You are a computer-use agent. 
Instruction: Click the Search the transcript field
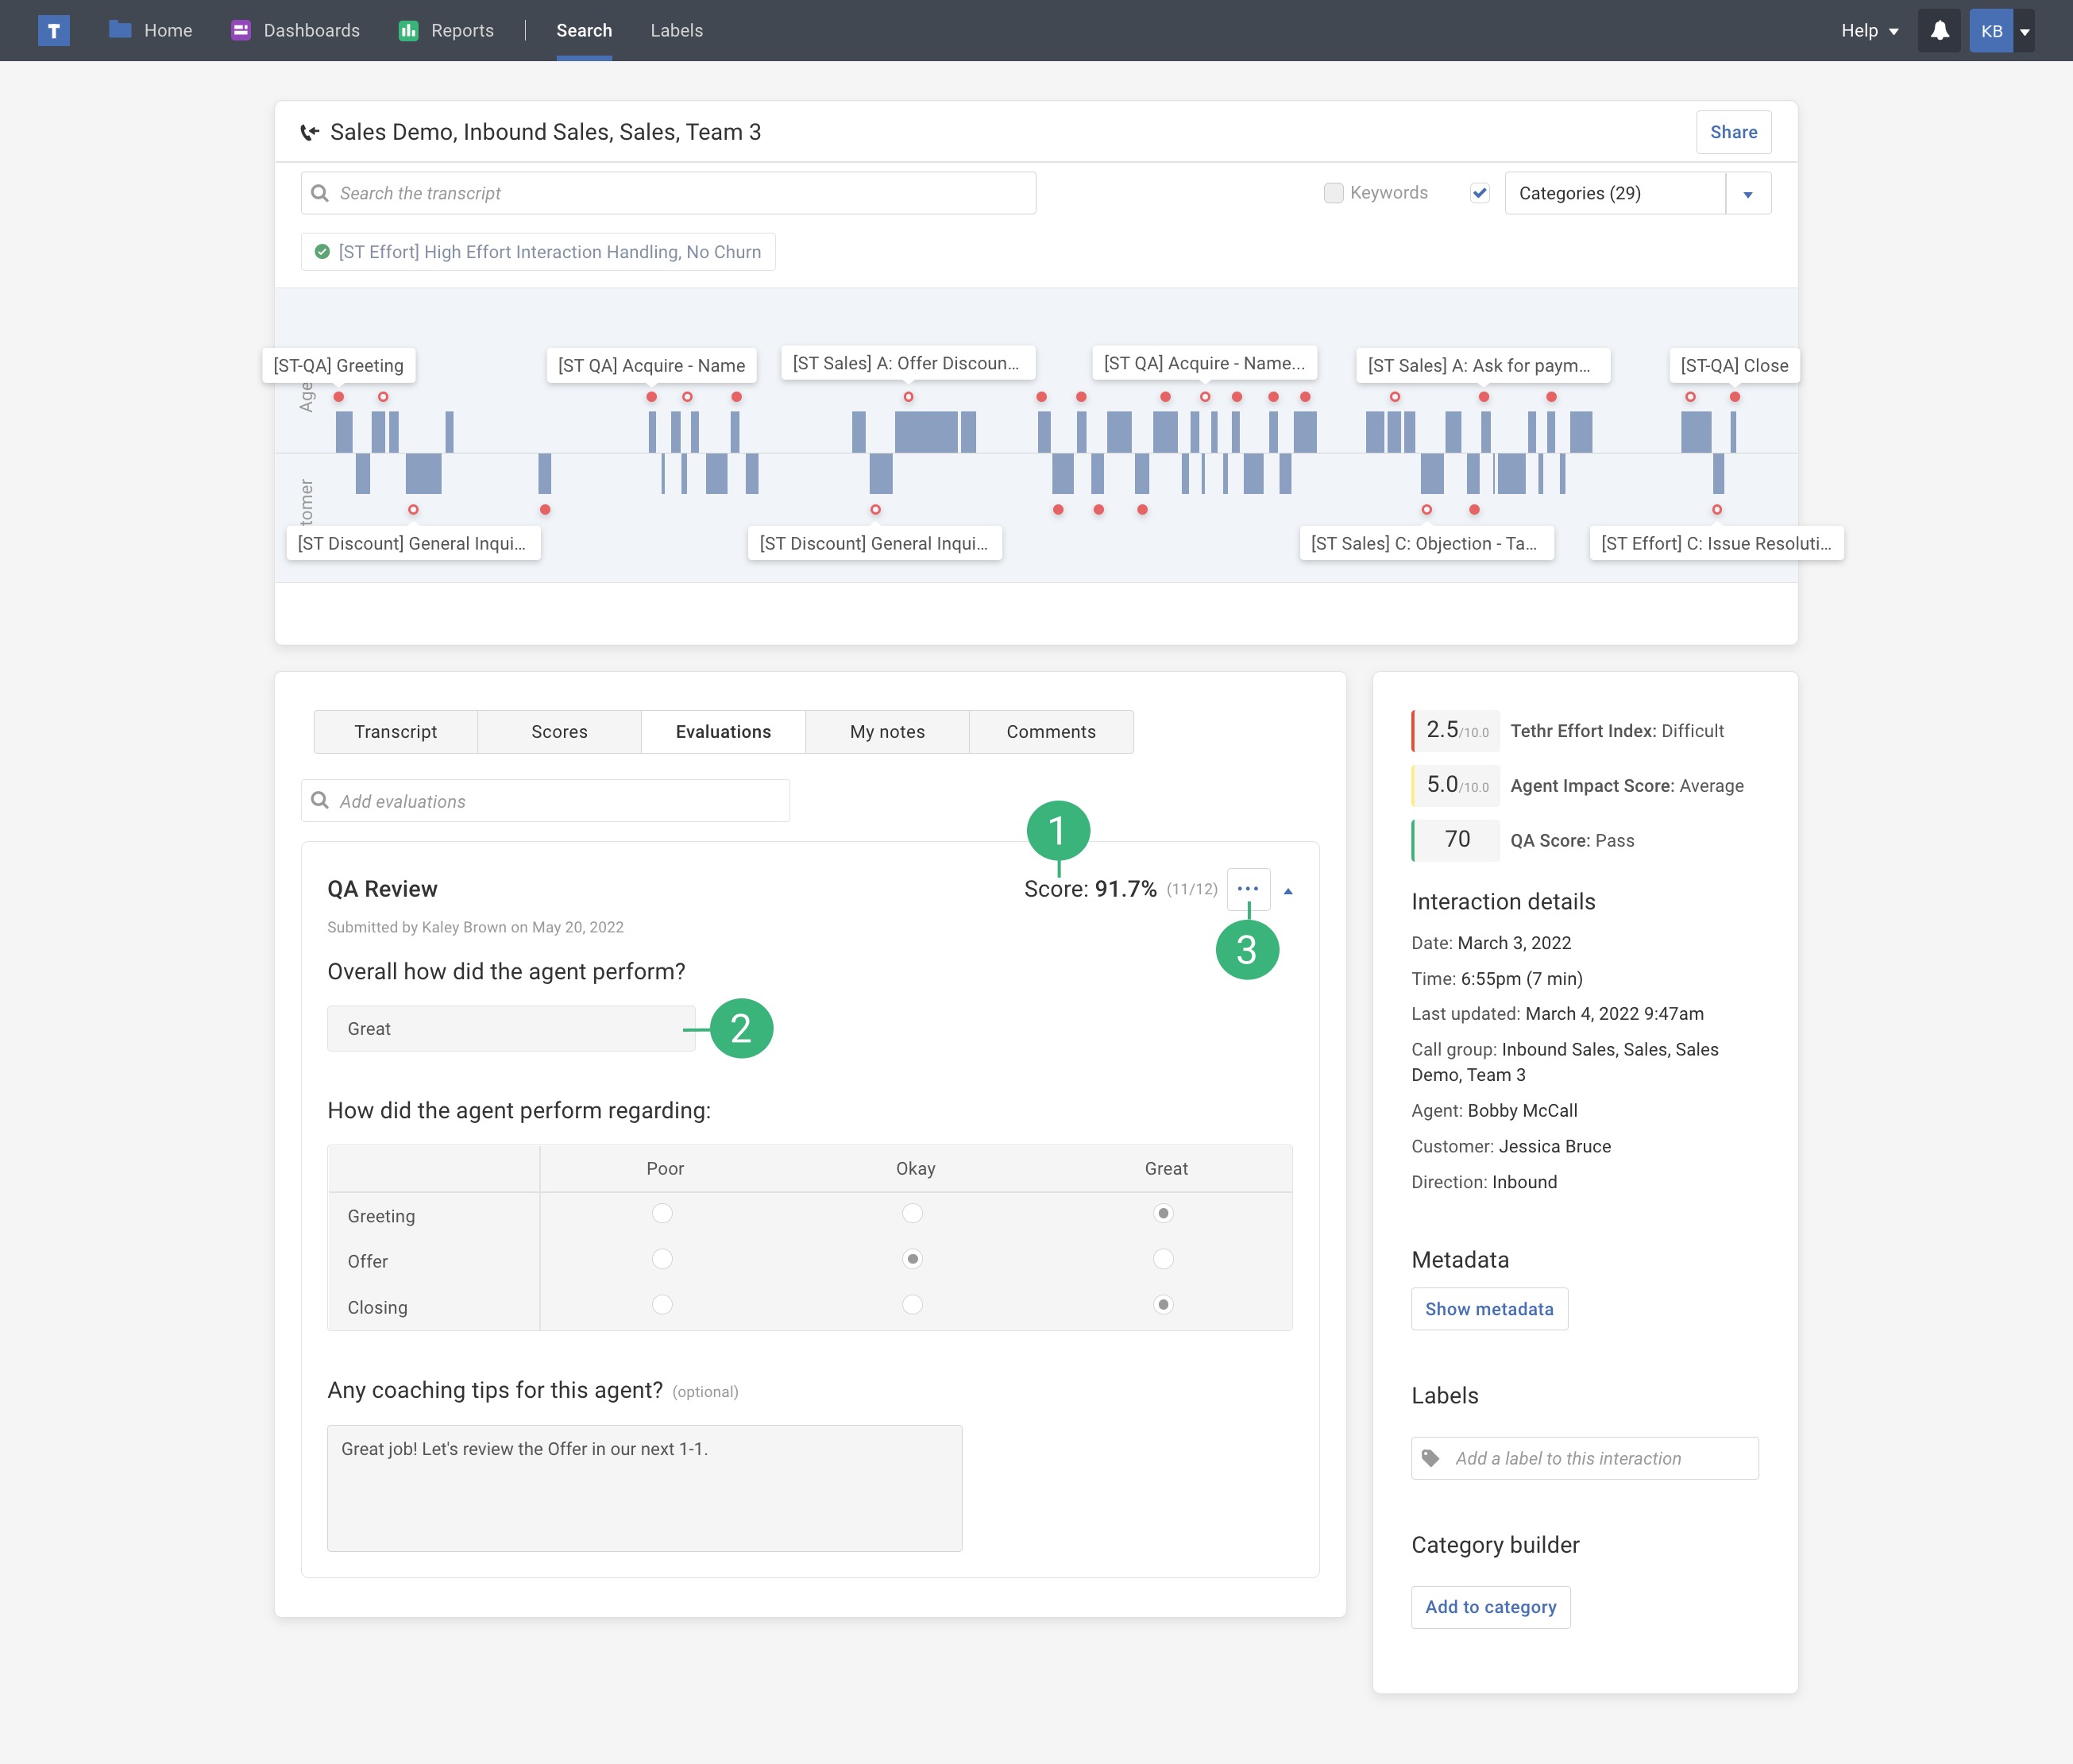668,193
